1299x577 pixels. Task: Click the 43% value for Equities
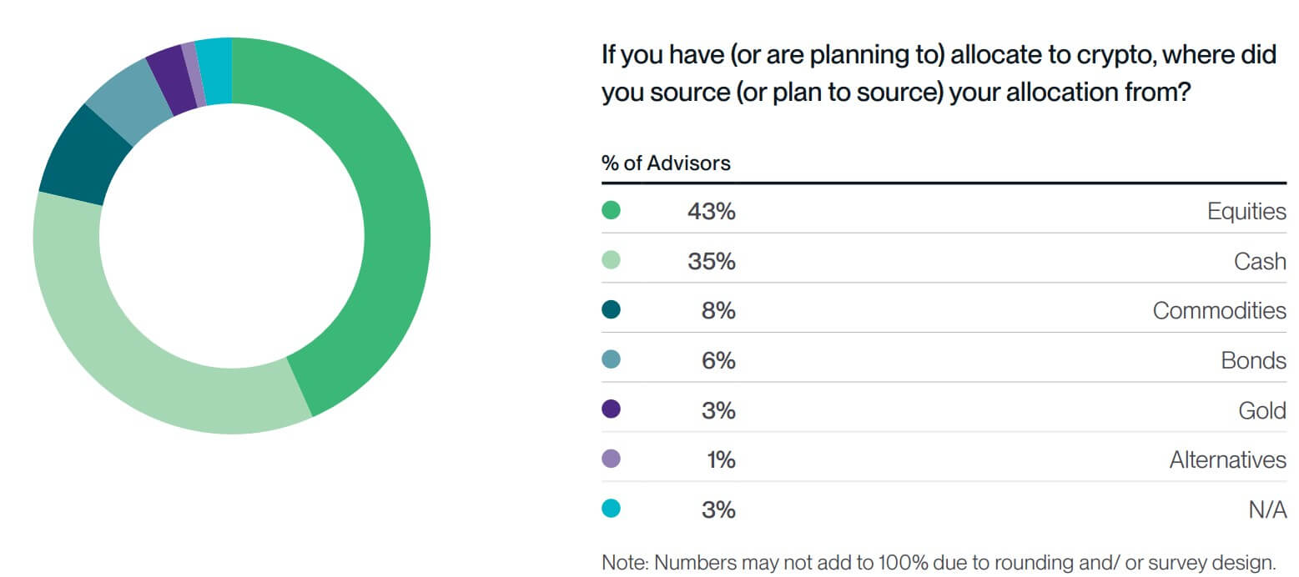click(711, 211)
